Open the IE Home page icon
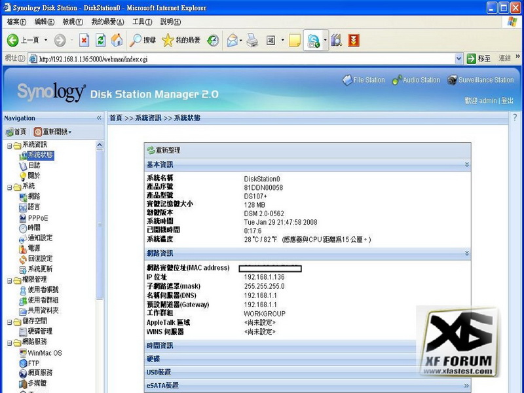 pos(117,41)
